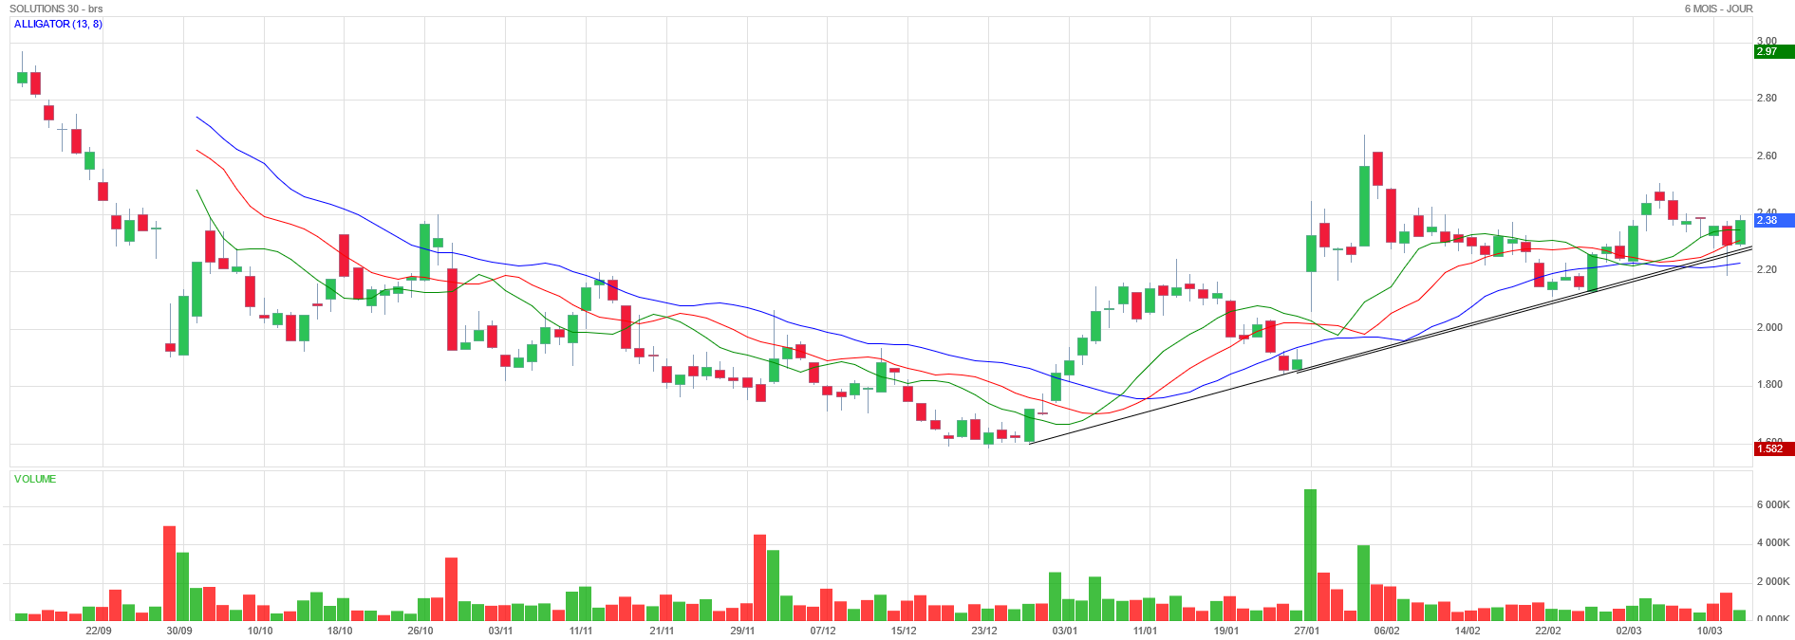Click the 2.20 price axis label

click(1767, 269)
